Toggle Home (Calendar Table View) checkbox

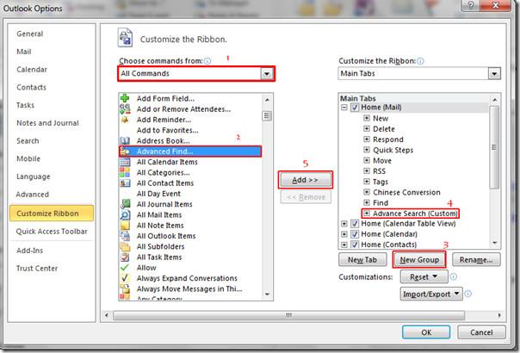pos(355,223)
